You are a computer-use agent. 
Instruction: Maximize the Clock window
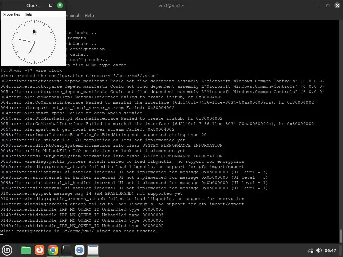[x=51, y=5]
